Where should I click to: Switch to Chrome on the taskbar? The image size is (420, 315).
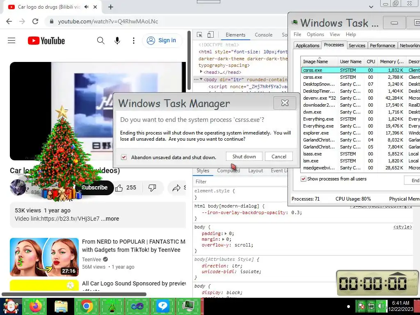click(x=87, y=306)
